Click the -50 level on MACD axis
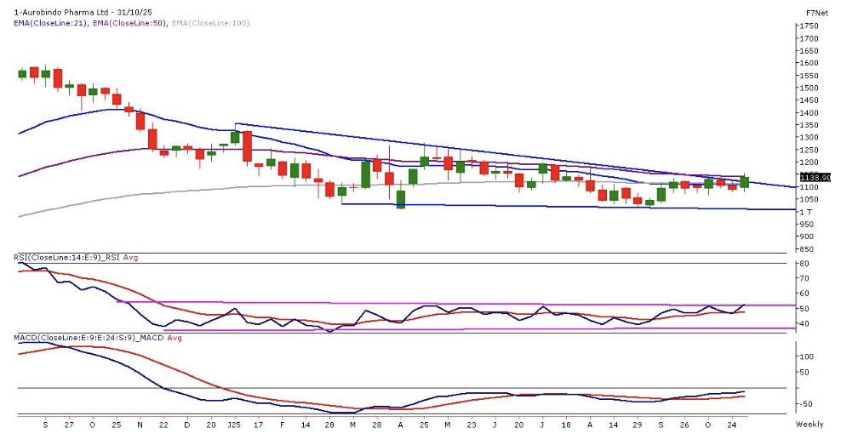Image resolution: width=841 pixels, height=439 pixels. [805, 404]
